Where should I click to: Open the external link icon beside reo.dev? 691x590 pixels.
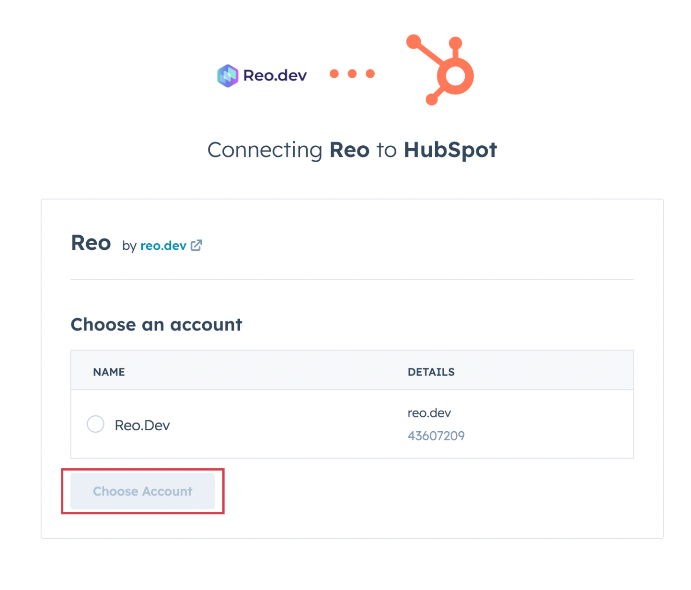pyautogui.click(x=196, y=246)
